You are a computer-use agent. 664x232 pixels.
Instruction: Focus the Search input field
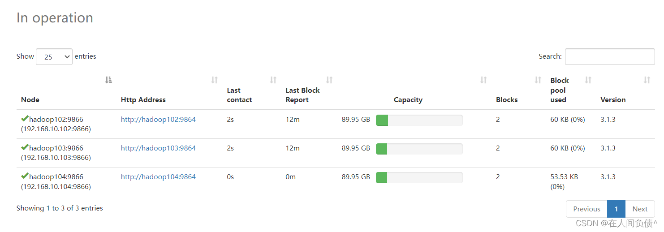click(x=610, y=57)
